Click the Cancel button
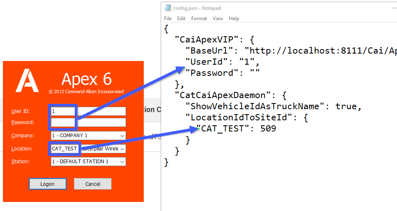This screenshot has height=211, width=397. click(93, 184)
